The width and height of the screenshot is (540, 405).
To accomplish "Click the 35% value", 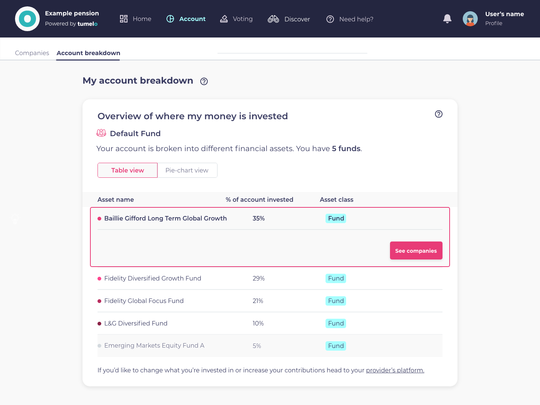I will [x=259, y=218].
